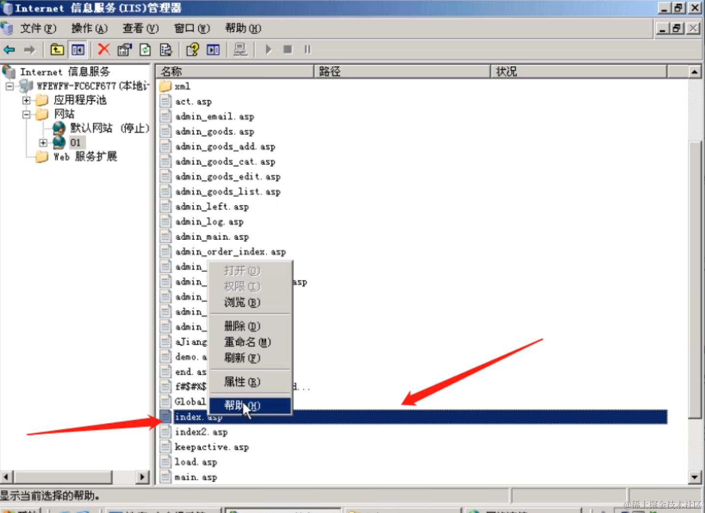Viewport: 705px width, 513px height.
Task: Click the Web 服务扩展 folder icon
Action: tap(42, 157)
